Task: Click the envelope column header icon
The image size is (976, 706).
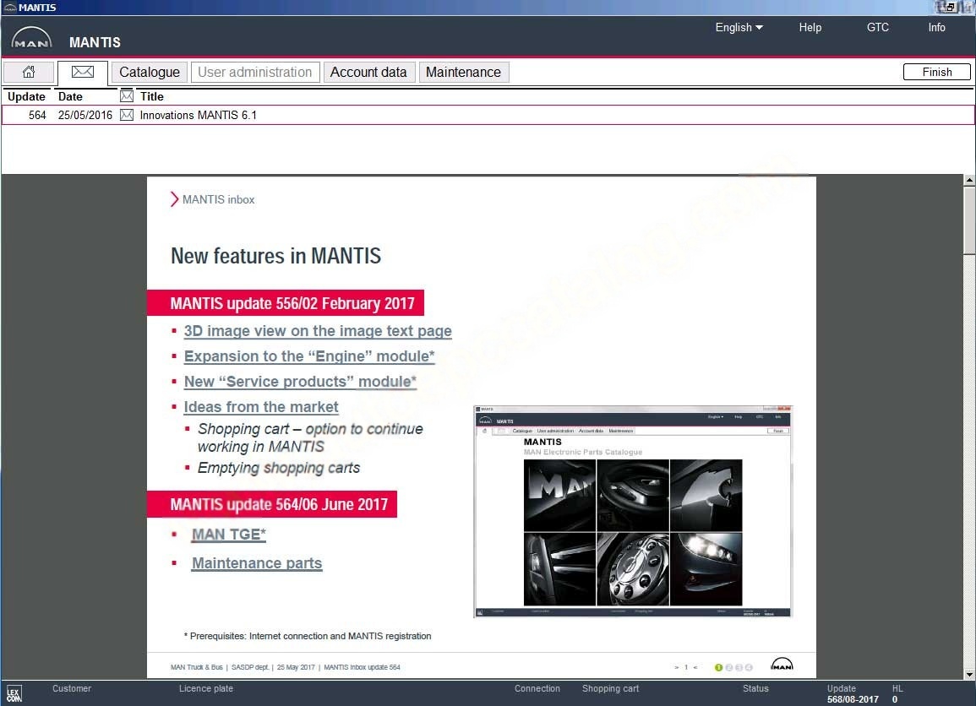Action: 127,96
